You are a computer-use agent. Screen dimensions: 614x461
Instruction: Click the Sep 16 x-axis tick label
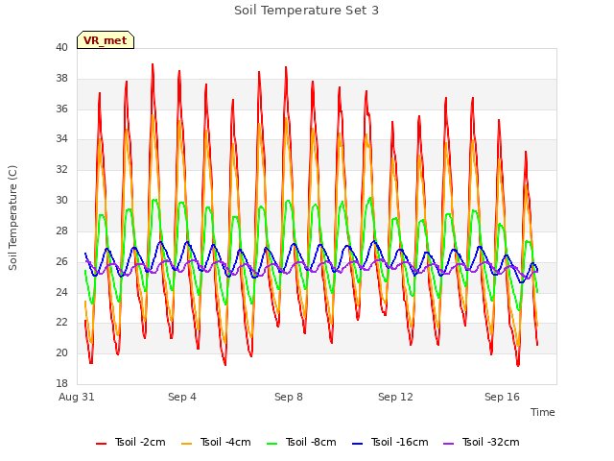[x=502, y=397]
